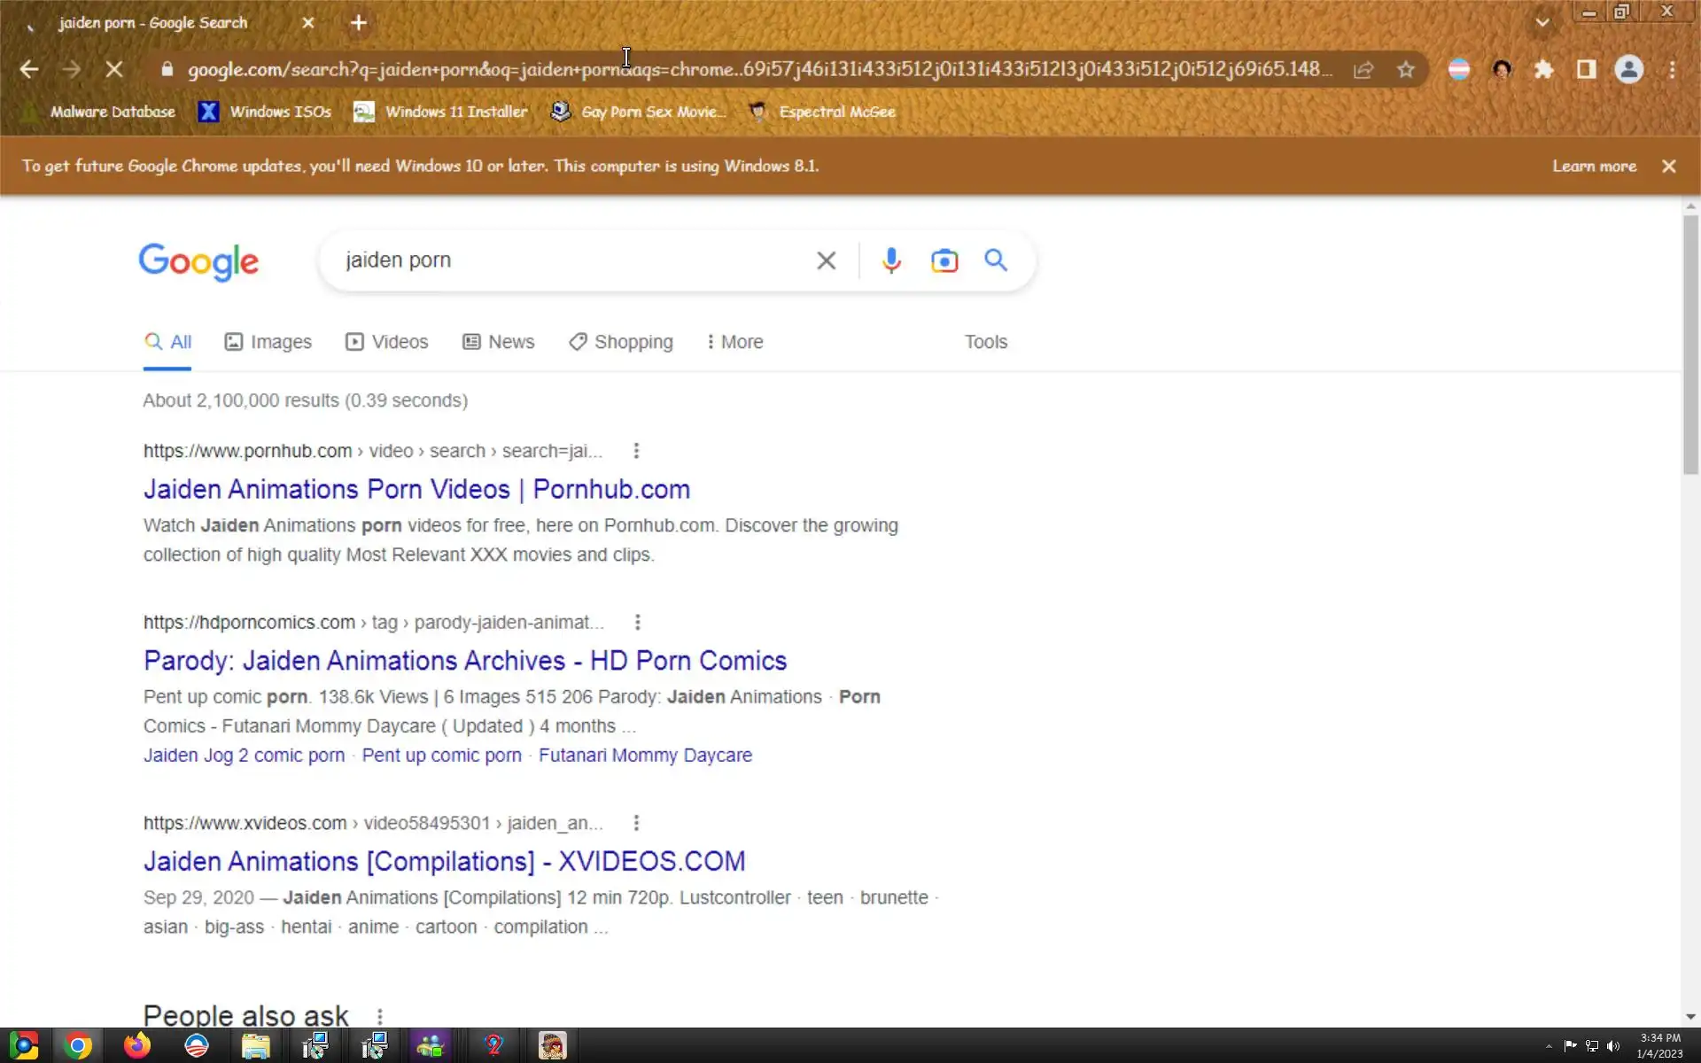Click the magnifying glass search button
The height and width of the screenshot is (1063, 1701).
click(x=996, y=260)
